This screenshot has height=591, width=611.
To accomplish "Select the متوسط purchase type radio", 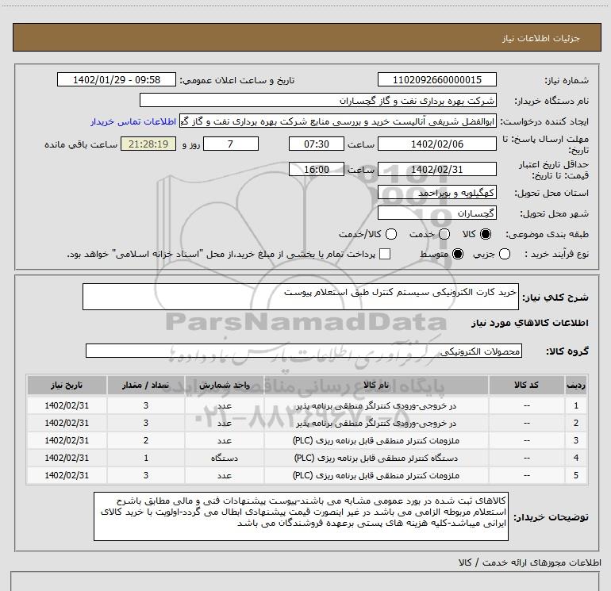I will (x=458, y=254).
